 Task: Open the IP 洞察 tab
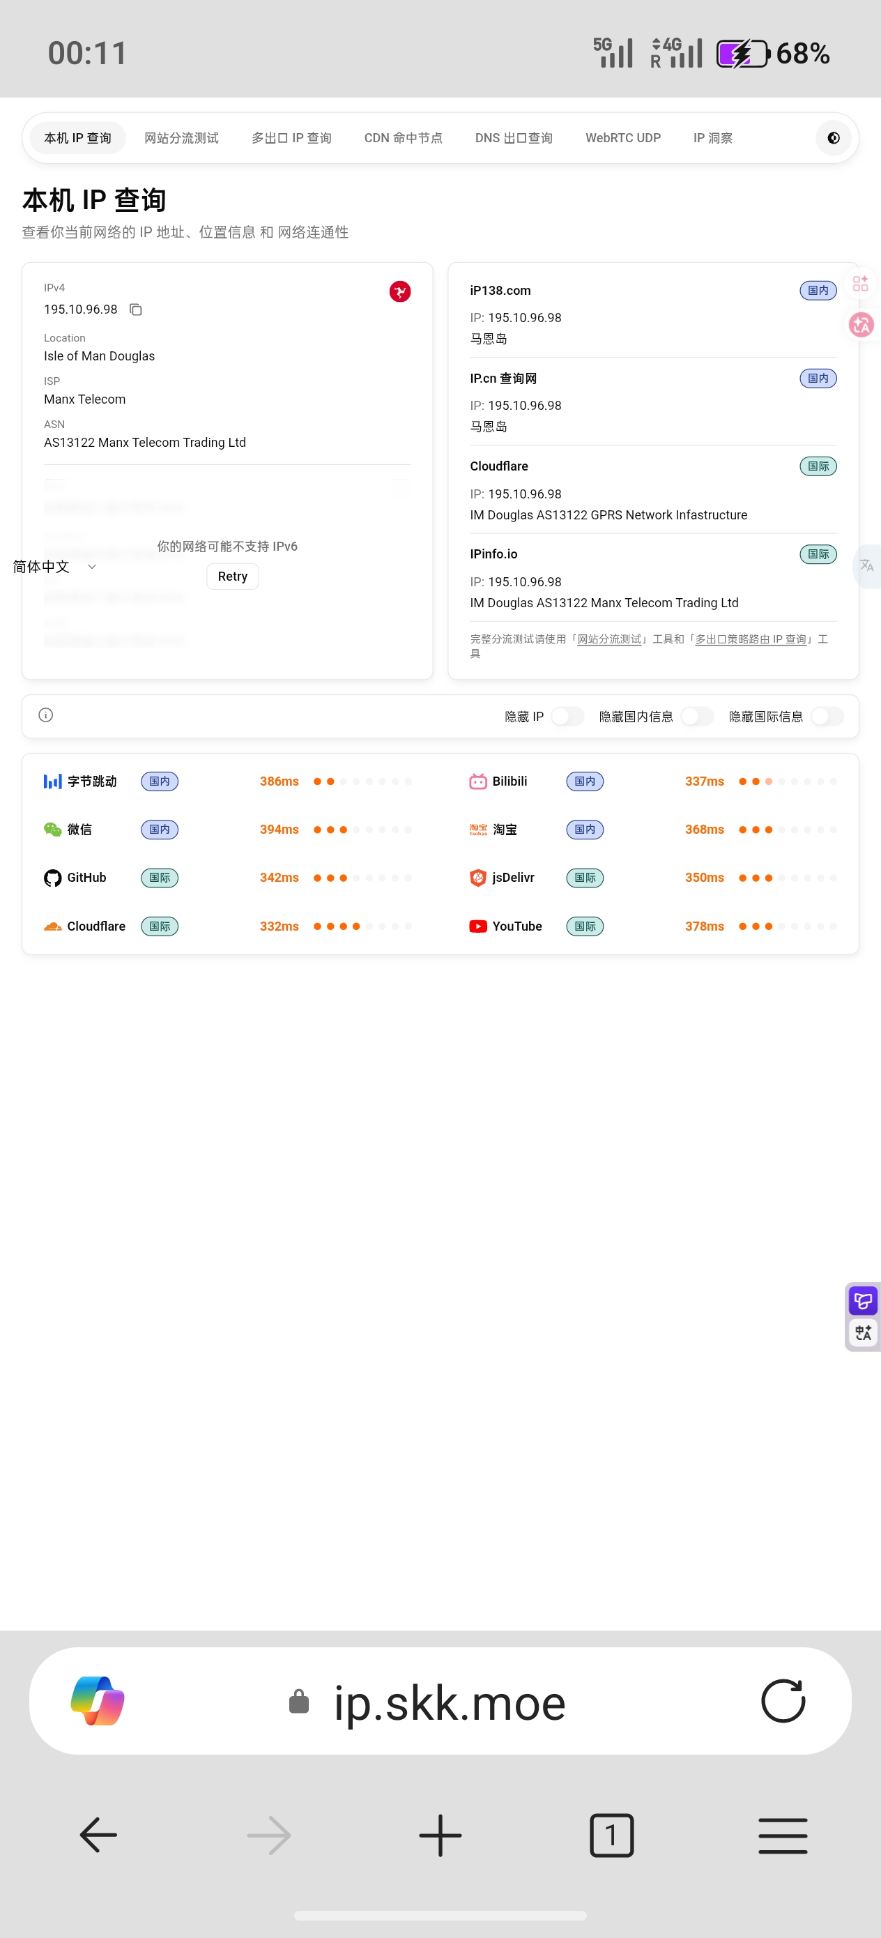tap(712, 137)
